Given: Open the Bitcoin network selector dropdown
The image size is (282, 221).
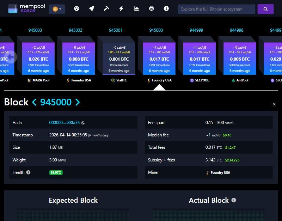Looking at the screenshot, I should click(x=57, y=9).
